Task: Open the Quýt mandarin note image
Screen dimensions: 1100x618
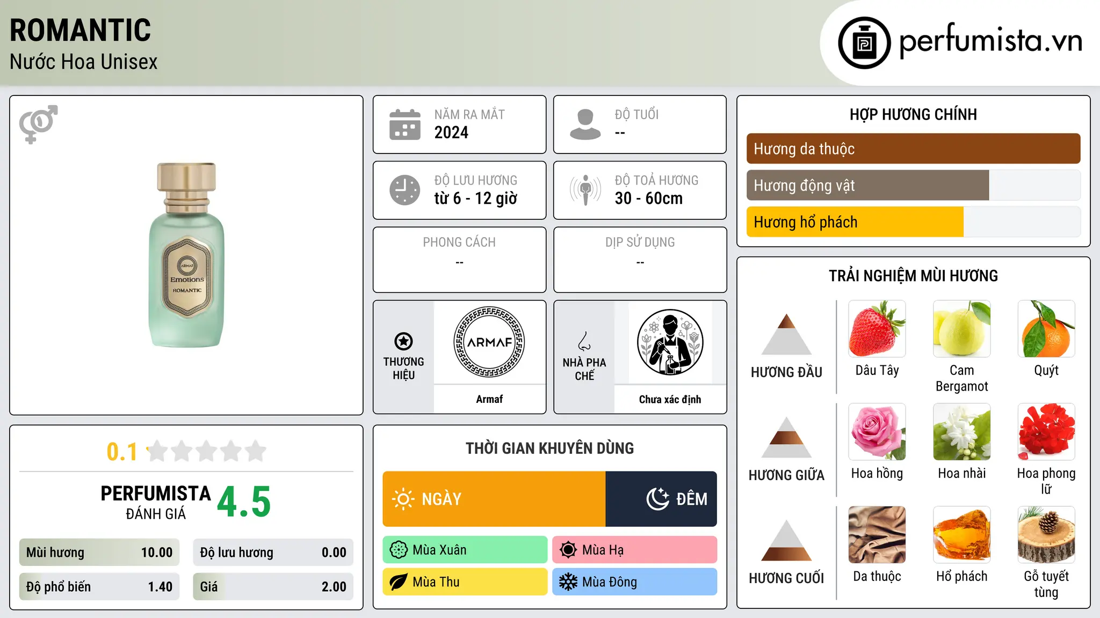Action: coord(1046,329)
